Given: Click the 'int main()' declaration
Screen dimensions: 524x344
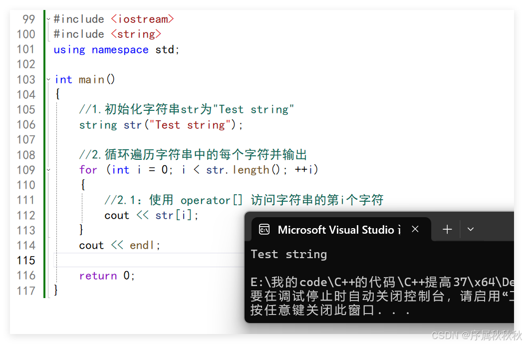Looking at the screenshot, I should [84, 79].
